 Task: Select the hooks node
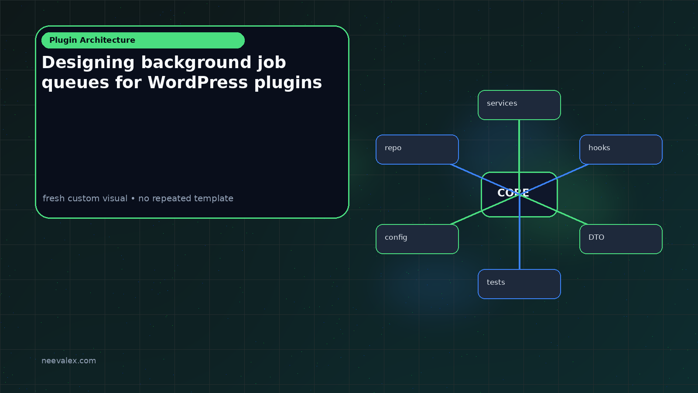pos(621,149)
